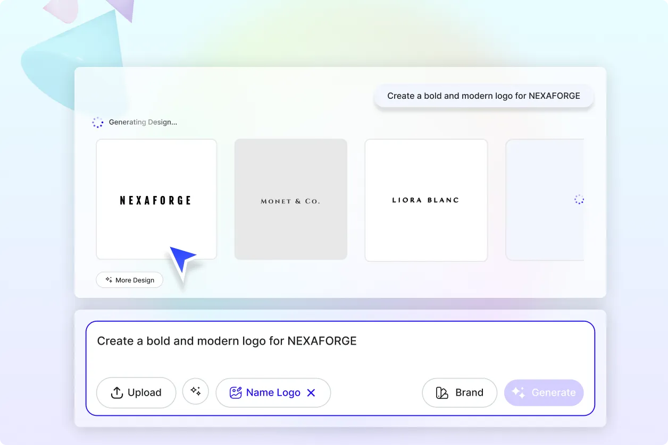Click the Upload button label
668x445 pixels.
pos(144,392)
